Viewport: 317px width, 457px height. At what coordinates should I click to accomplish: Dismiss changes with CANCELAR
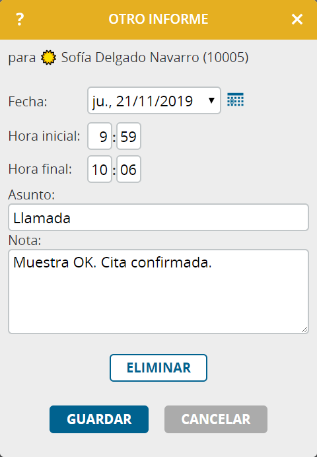coord(216,419)
